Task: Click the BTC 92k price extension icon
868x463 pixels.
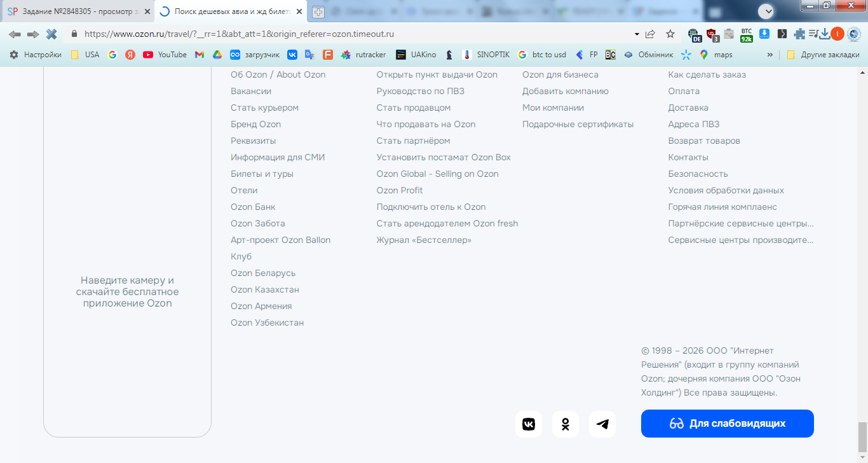Action: coord(747,34)
